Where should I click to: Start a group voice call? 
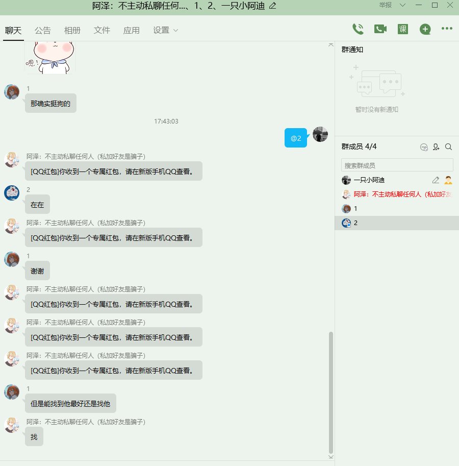358,29
